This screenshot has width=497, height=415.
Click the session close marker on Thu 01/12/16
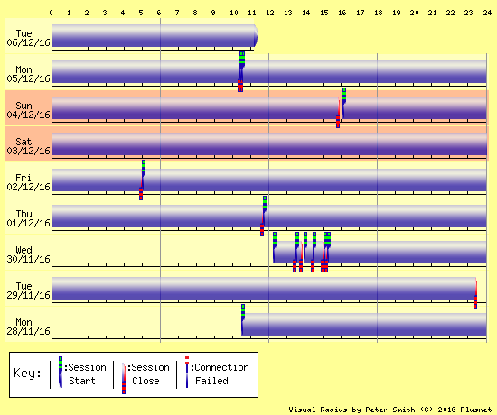pyautogui.click(x=262, y=221)
